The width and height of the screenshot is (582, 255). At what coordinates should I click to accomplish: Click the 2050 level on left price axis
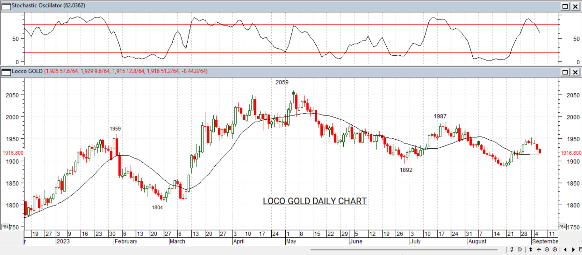click(12, 95)
